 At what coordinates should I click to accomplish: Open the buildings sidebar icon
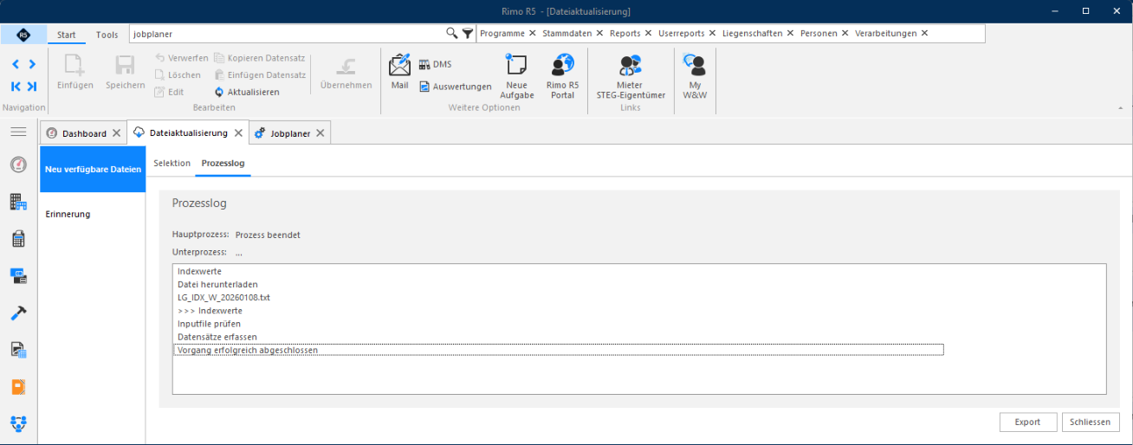pyautogui.click(x=18, y=202)
